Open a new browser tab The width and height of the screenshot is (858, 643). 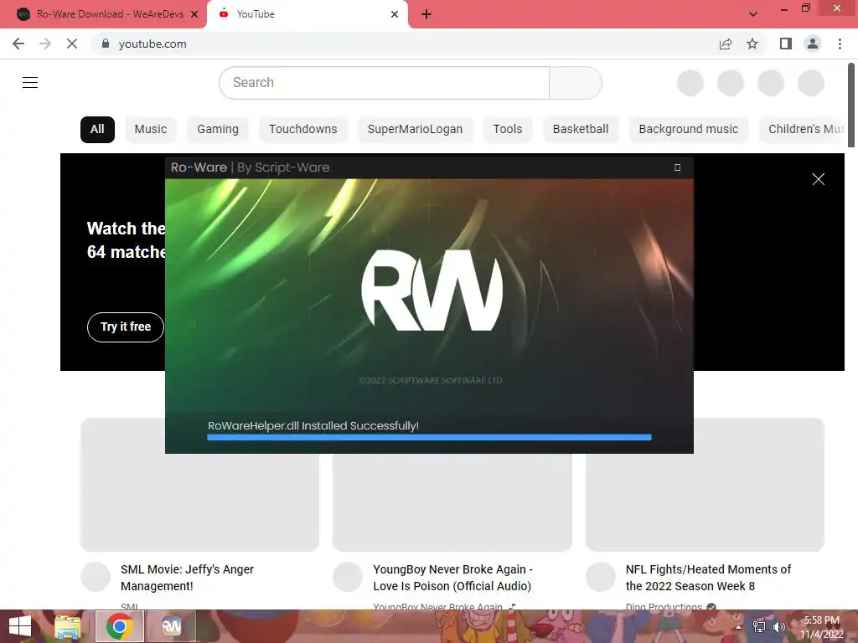click(x=426, y=14)
